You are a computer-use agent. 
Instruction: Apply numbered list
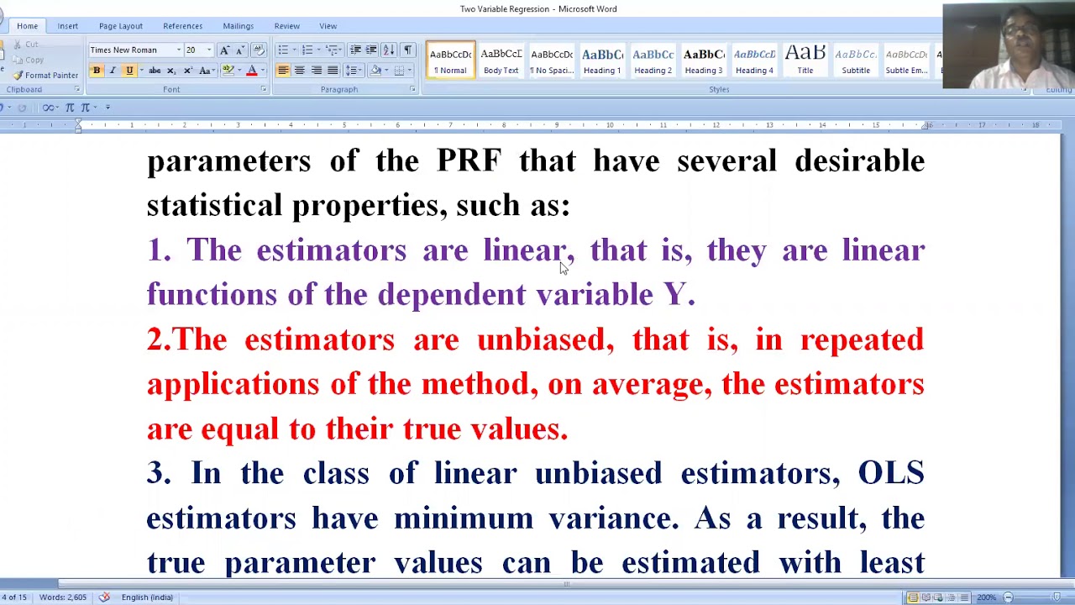point(307,50)
